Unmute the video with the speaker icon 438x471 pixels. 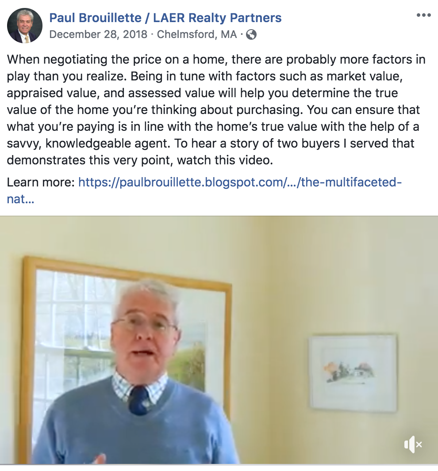point(413,444)
